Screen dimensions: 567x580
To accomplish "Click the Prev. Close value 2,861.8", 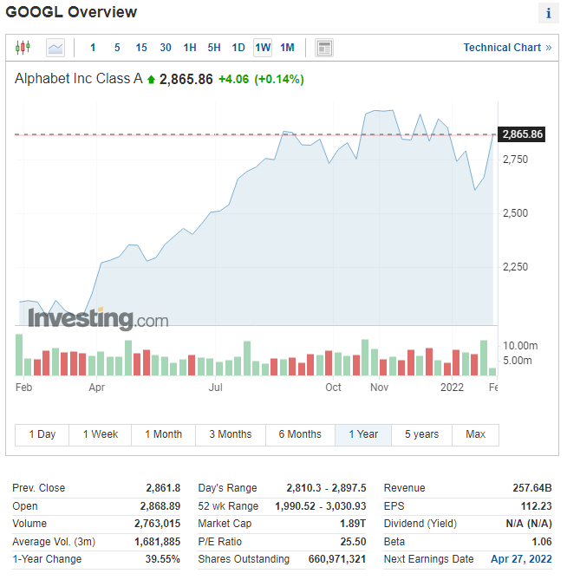I will point(163,488).
